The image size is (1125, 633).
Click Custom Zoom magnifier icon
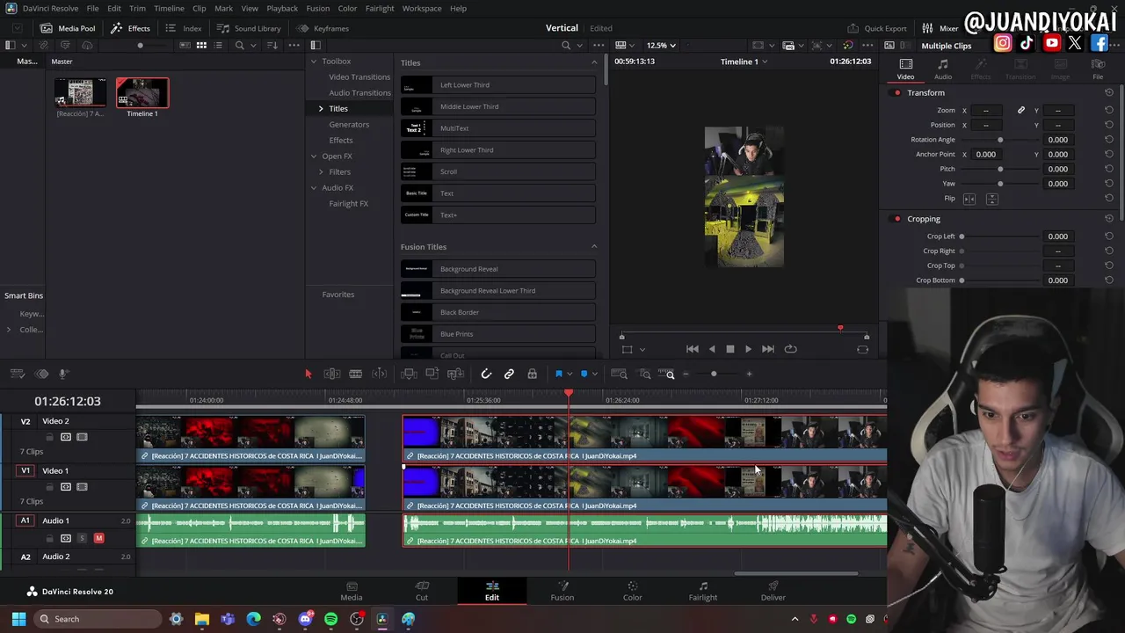point(669,375)
